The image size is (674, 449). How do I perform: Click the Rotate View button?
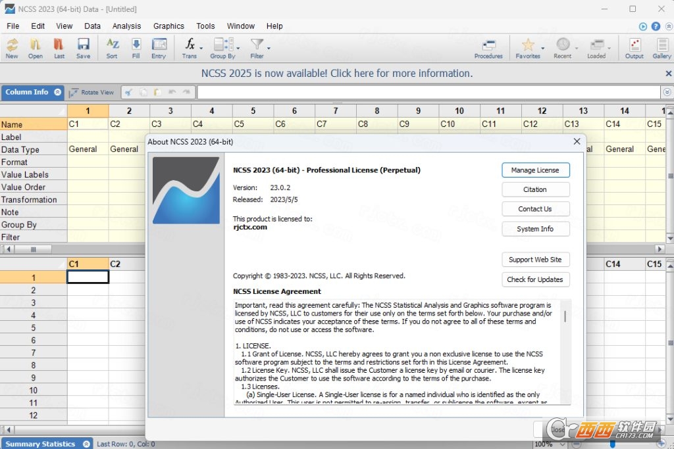[x=92, y=92]
